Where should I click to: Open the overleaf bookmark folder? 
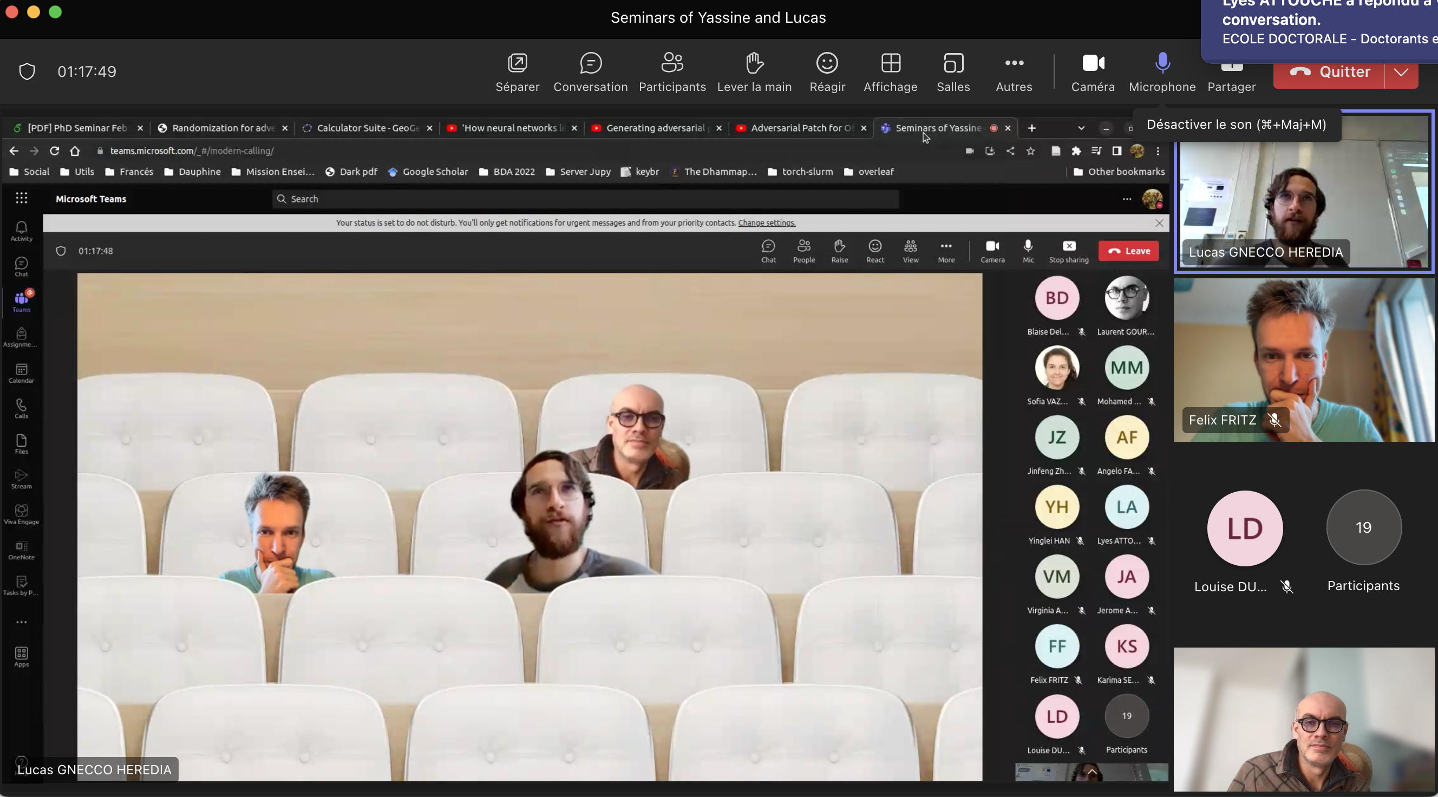pos(868,171)
